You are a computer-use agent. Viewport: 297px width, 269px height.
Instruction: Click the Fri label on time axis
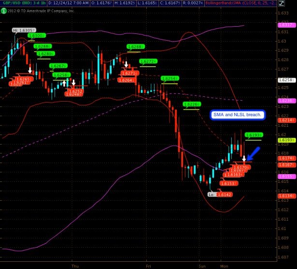click(x=149, y=266)
